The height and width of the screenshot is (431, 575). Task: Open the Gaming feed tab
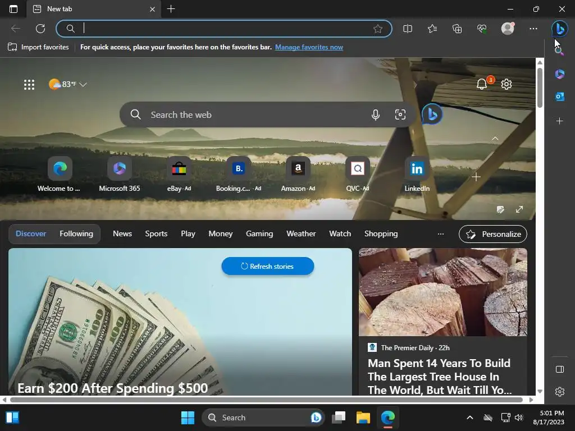(259, 234)
